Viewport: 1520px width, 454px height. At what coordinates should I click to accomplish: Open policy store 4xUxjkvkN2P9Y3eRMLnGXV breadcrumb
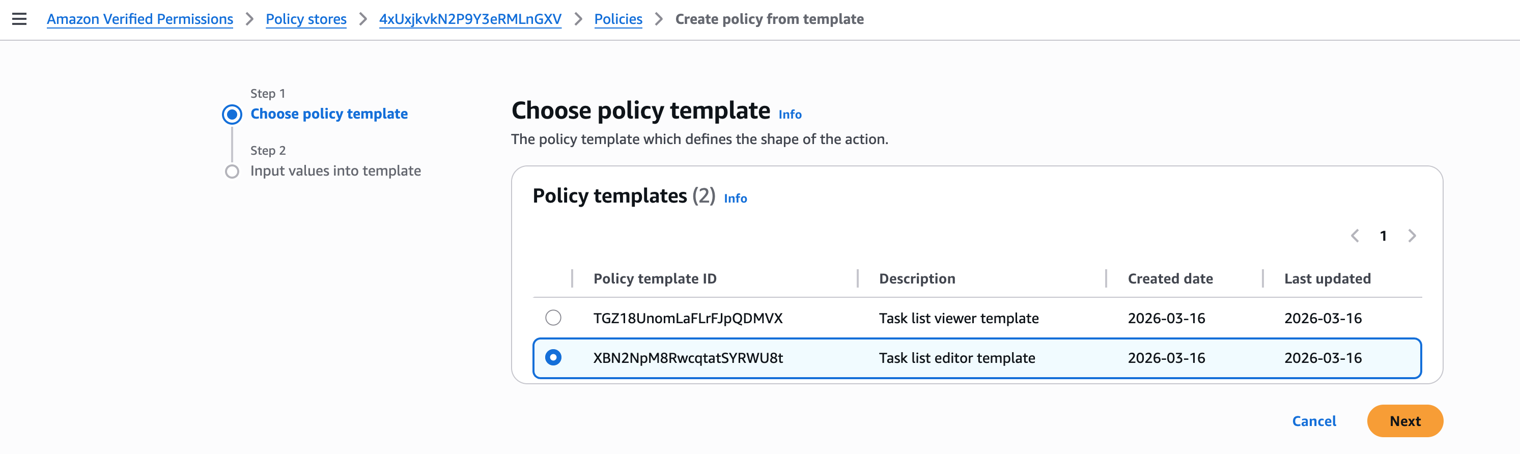tap(470, 19)
